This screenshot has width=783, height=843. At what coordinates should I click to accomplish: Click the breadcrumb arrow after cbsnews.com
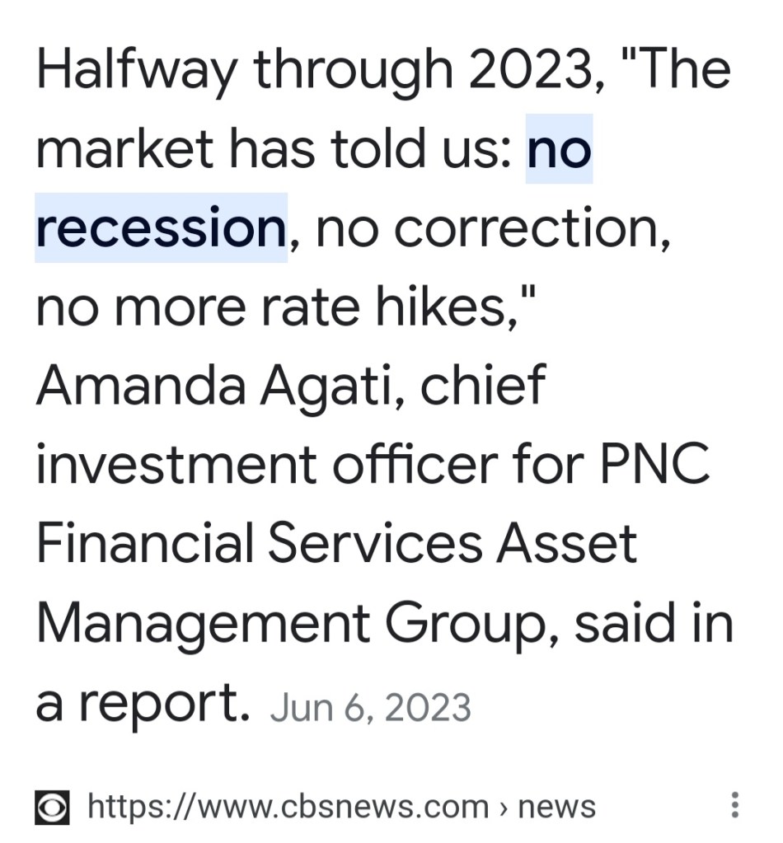504,806
